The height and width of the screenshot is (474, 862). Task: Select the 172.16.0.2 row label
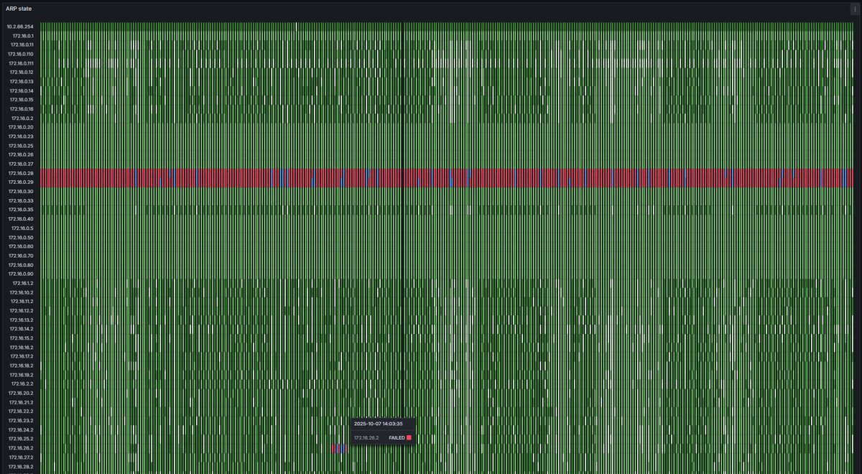click(x=23, y=118)
